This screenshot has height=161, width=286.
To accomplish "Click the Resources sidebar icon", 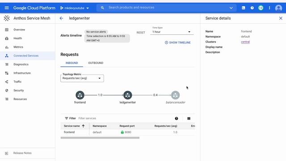I will (7, 99).
